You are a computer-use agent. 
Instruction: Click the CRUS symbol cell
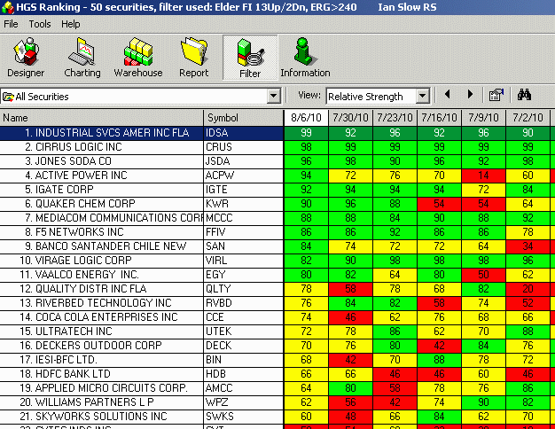(244, 147)
